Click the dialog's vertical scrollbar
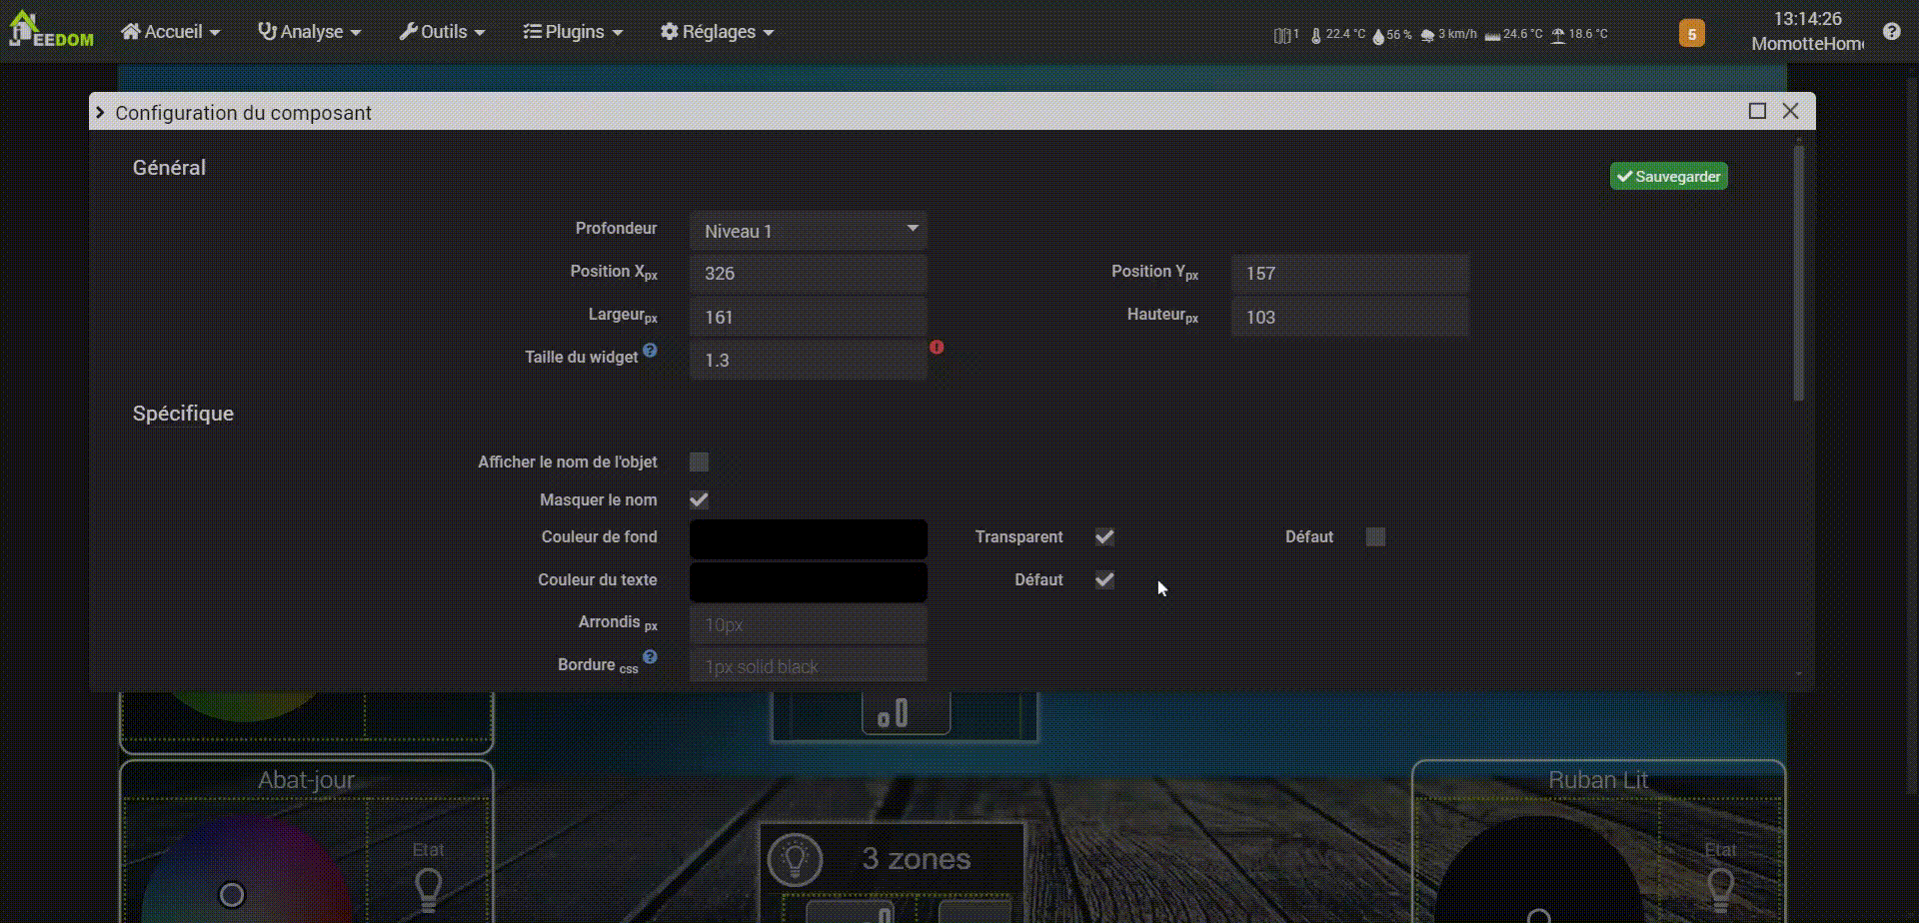 click(x=1799, y=274)
